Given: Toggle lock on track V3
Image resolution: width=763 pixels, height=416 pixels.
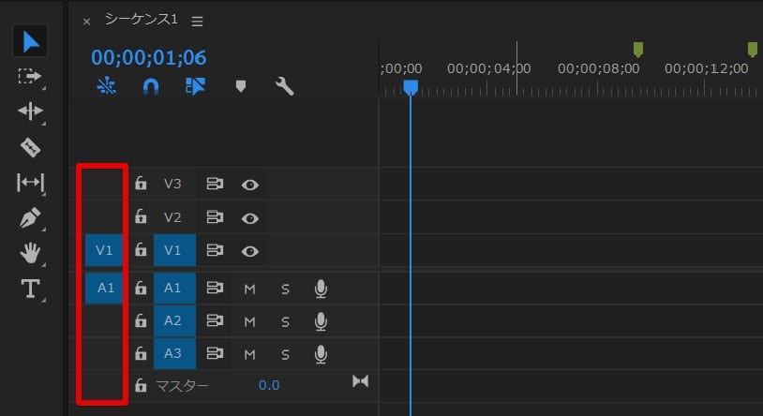Looking at the screenshot, I should [x=141, y=184].
